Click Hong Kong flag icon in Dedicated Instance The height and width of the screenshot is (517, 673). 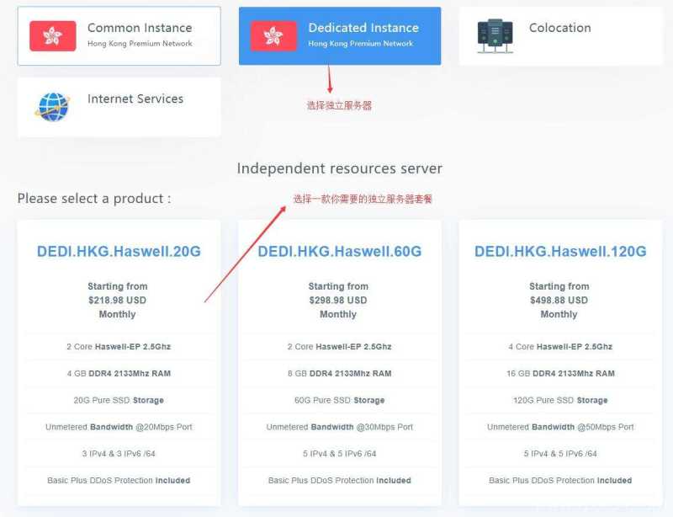pyautogui.click(x=273, y=35)
